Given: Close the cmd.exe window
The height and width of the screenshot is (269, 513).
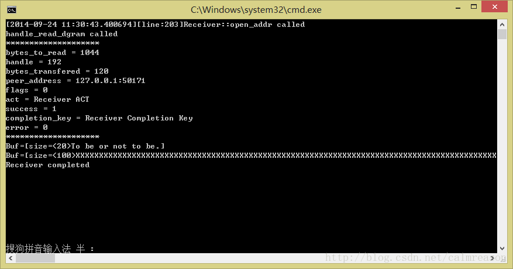Looking at the screenshot, I should (x=494, y=7).
